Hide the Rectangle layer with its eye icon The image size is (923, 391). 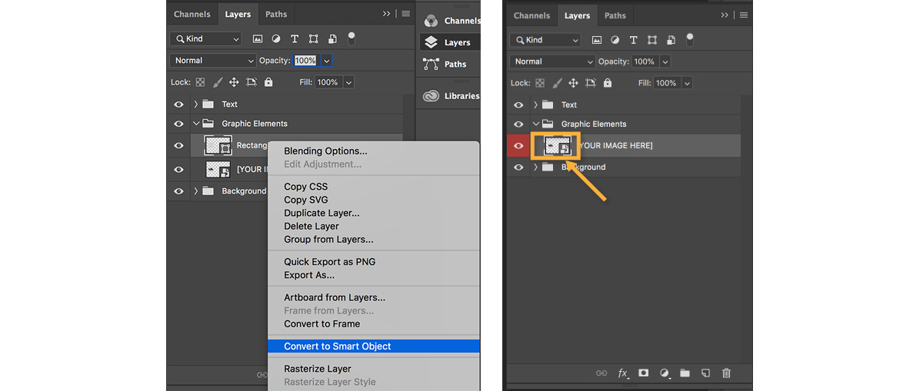(178, 145)
